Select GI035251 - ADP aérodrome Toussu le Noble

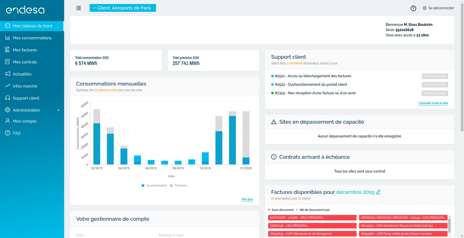[403, 226]
